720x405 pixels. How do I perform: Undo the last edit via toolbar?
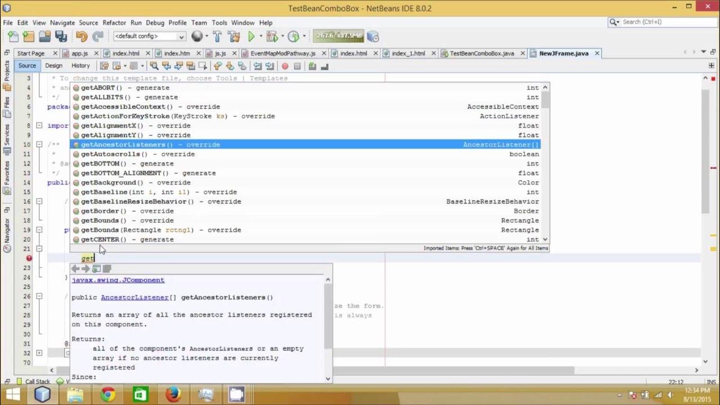(82, 37)
